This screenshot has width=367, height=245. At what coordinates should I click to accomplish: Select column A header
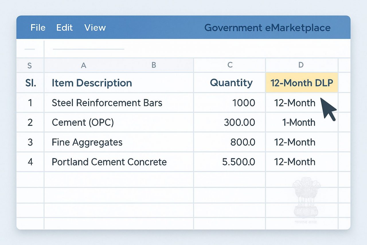[83, 65]
